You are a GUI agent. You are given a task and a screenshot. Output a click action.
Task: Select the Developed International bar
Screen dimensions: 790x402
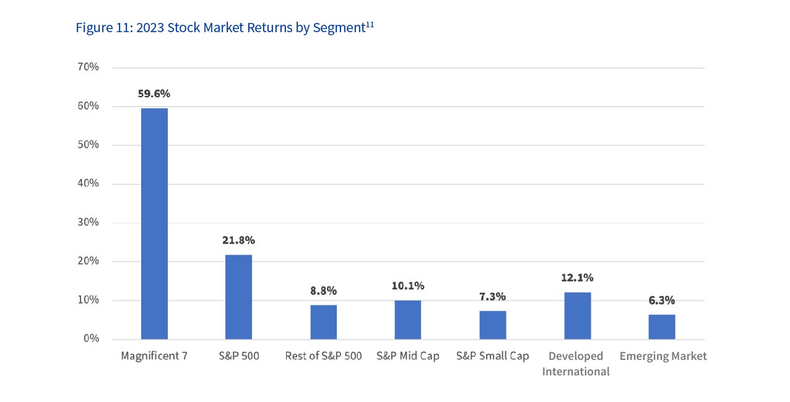click(x=577, y=316)
